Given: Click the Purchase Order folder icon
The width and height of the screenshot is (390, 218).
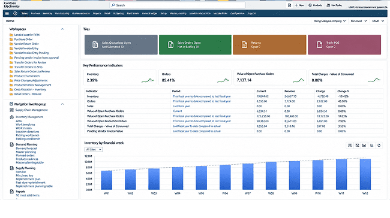Looking at the screenshot, I should [x=11, y=40].
